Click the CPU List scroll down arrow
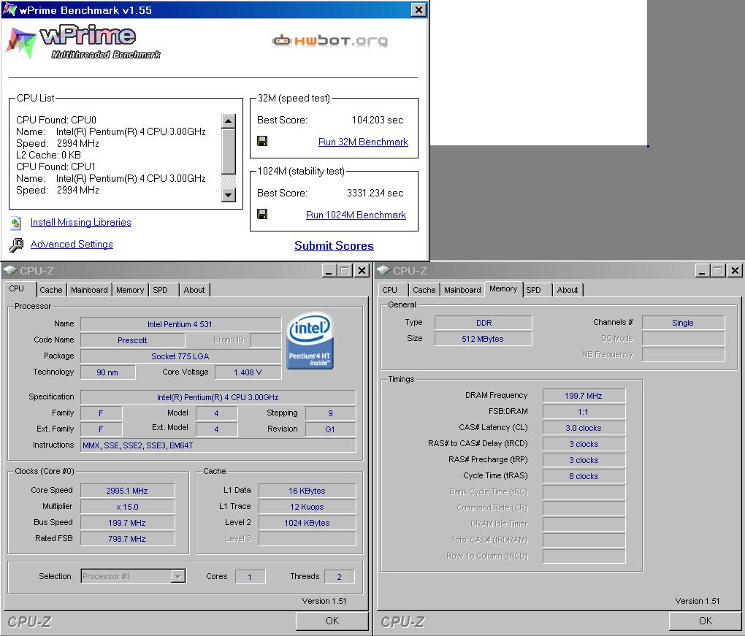Viewport: 745px width, 636px height. tap(229, 195)
